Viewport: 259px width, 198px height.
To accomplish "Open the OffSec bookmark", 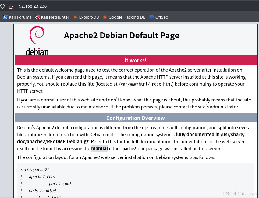I will click(x=158, y=17).
